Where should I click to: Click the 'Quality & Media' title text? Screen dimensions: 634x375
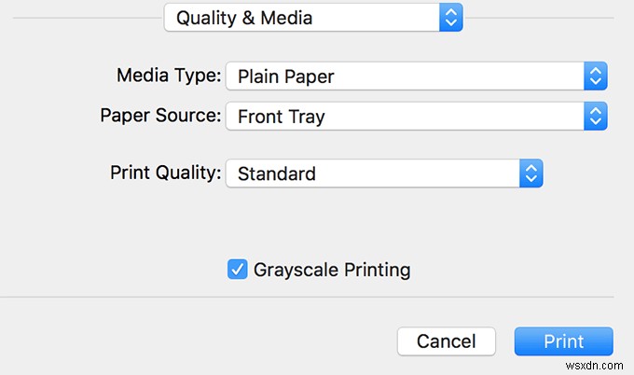[244, 17]
